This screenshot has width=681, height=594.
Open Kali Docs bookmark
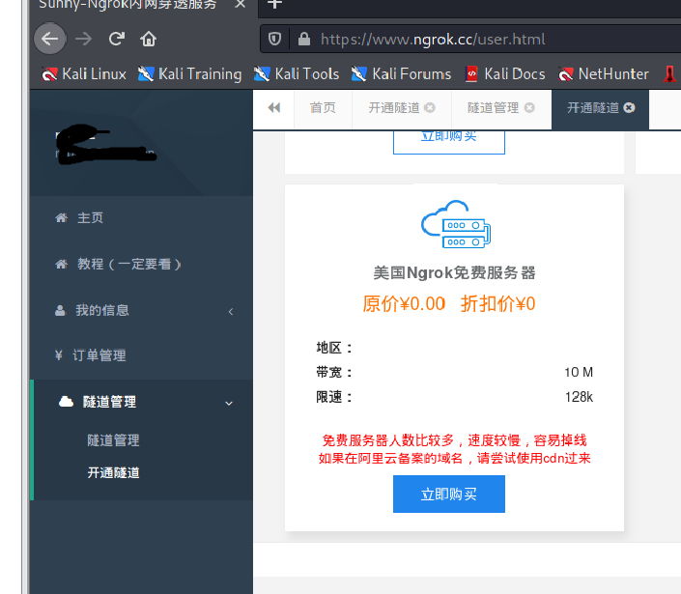pos(505,73)
